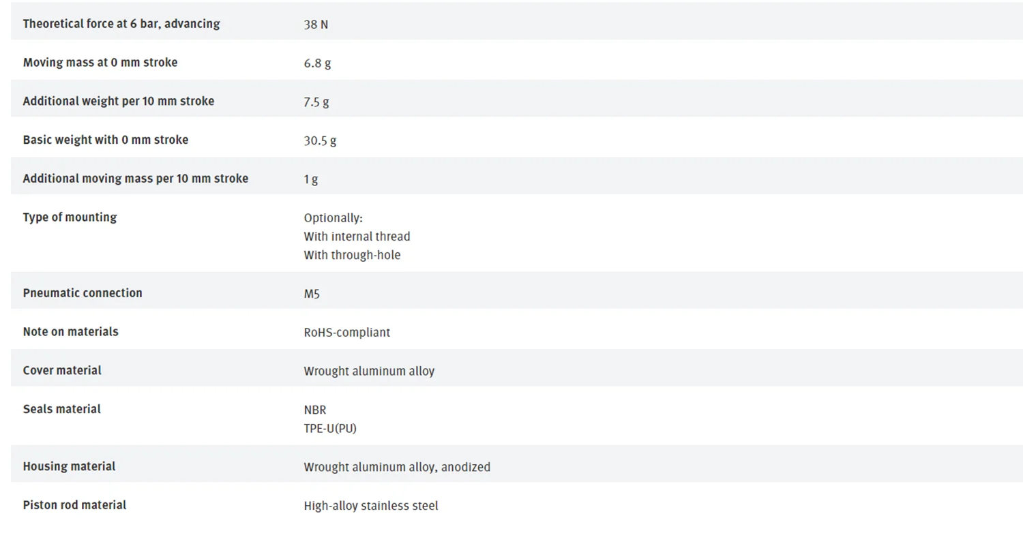Click the 'Theoretical force at 6 bar, advancing' label
The width and height of the screenshot is (1023, 544).
(121, 24)
